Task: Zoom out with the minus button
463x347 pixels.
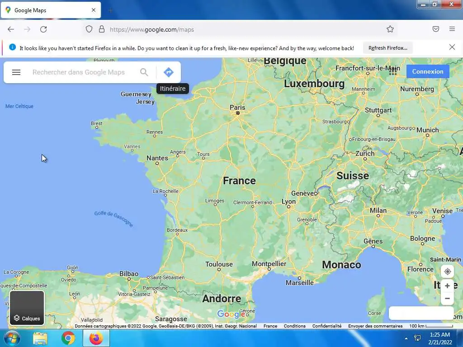Action: point(447,298)
